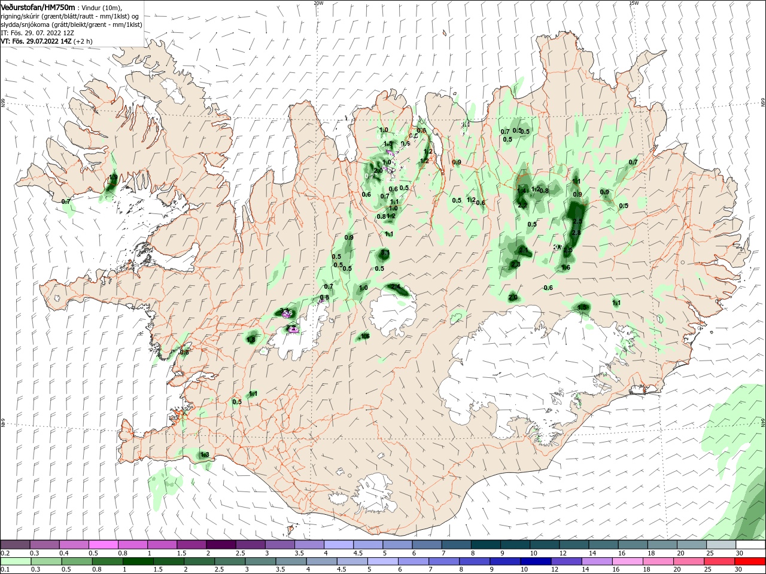Select the 0.5–0.8 green rain legend swatch

pos(77,561)
